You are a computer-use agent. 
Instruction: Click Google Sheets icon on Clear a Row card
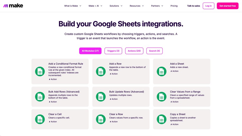coord(101,119)
